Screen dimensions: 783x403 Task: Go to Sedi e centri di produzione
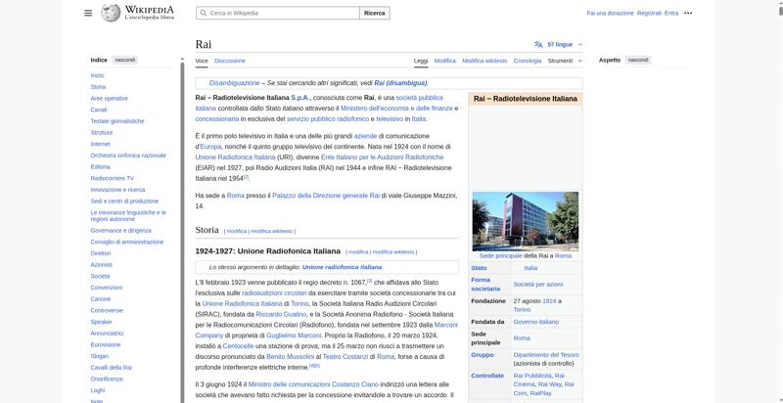[124, 201]
